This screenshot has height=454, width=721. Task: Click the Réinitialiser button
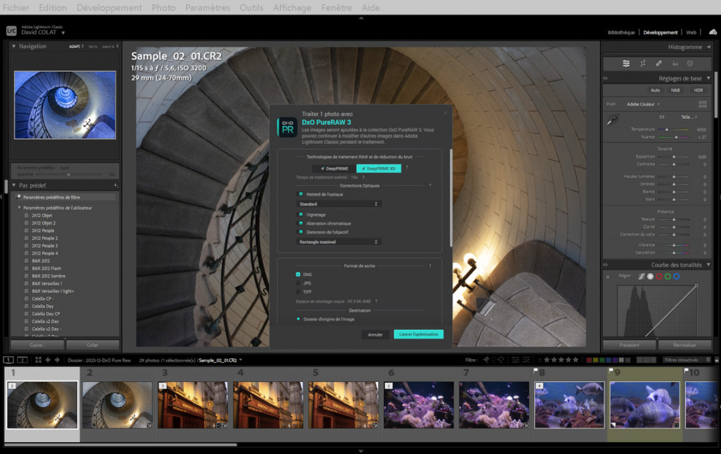coord(684,345)
